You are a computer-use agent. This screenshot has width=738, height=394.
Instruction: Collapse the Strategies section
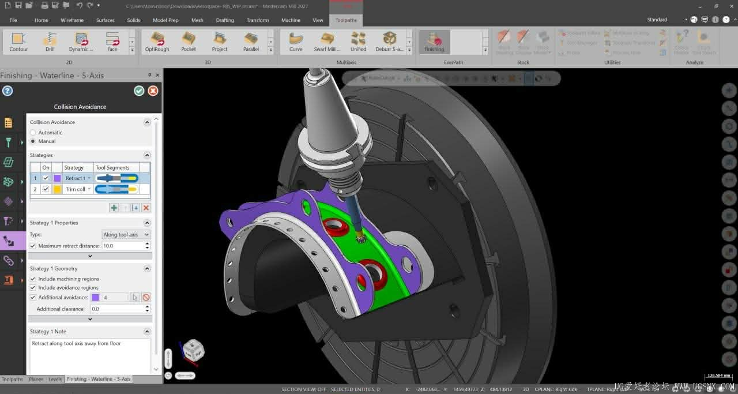(147, 155)
